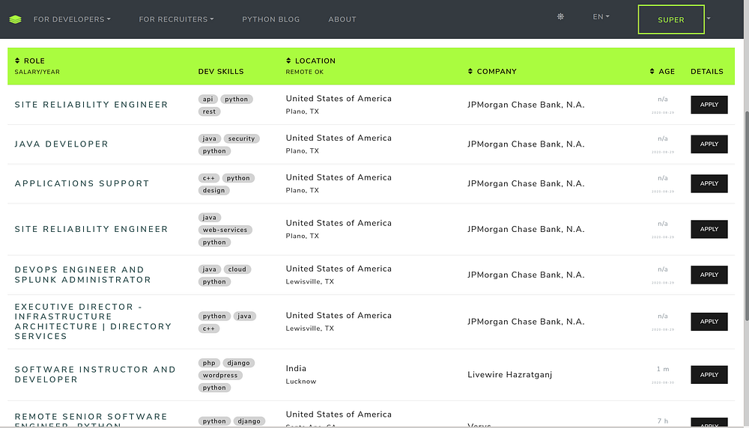Click Livewire Hazratganj company name

point(509,375)
